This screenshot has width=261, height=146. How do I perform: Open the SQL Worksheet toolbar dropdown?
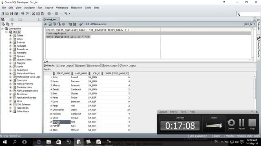pyautogui.click(x=69, y=13)
